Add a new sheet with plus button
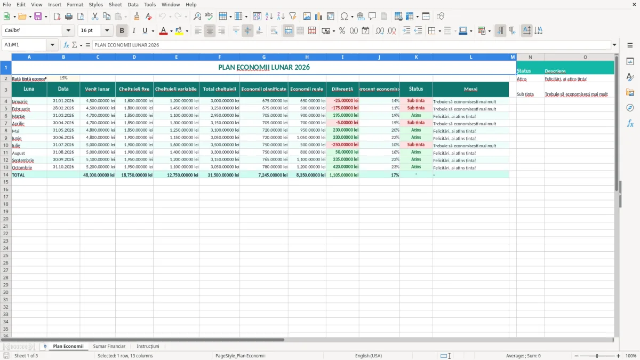The height and width of the screenshot is (360, 640). coord(45,346)
